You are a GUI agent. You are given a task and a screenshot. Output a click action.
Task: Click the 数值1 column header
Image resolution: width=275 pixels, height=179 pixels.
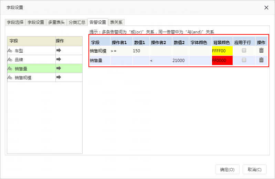tap(141, 41)
